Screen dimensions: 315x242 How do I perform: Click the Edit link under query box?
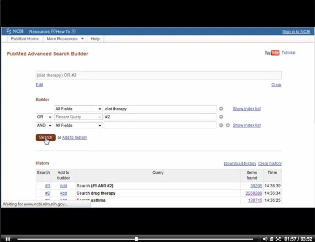[x=39, y=85]
